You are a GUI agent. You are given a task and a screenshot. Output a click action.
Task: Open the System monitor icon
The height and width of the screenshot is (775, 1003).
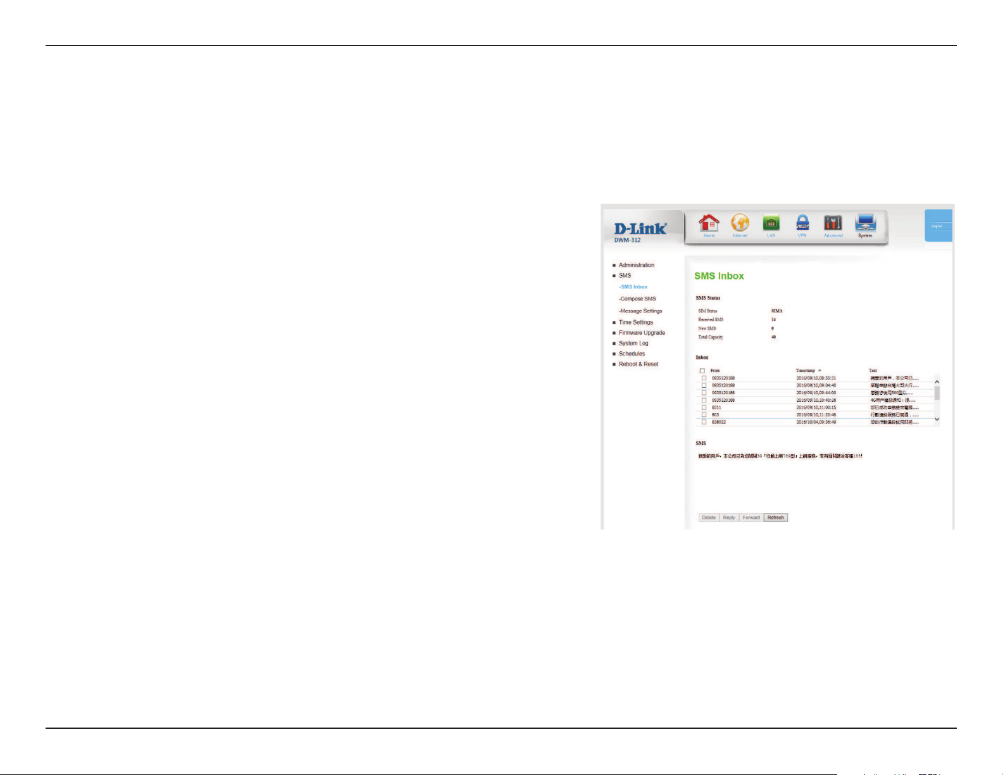[x=865, y=226]
